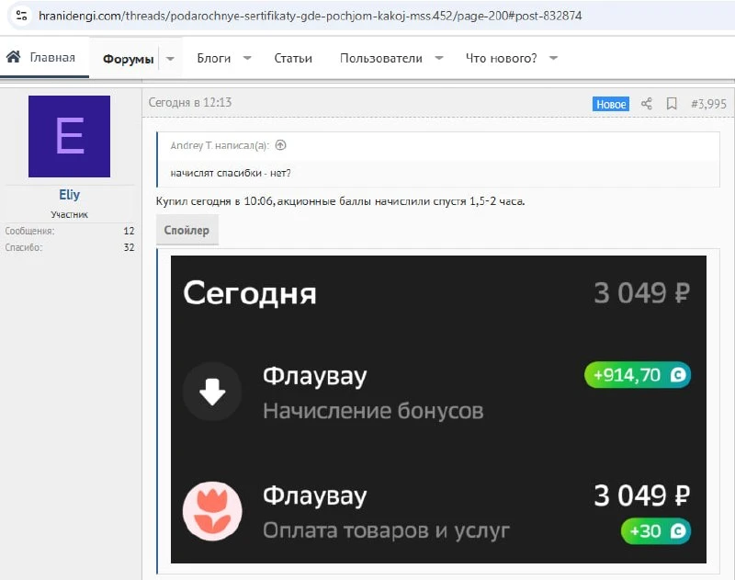Click the Начисление бонусов text
The image size is (735, 580).
click(x=373, y=411)
